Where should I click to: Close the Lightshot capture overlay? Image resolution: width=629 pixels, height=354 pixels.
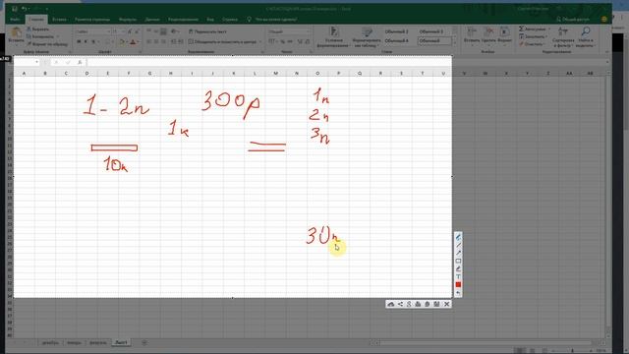pyautogui.click(x=446, y=304)
